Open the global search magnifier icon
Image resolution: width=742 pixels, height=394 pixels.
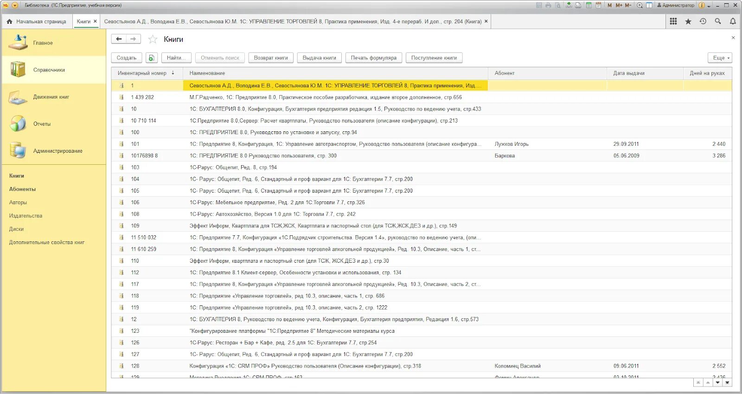(x=718, y=21)
